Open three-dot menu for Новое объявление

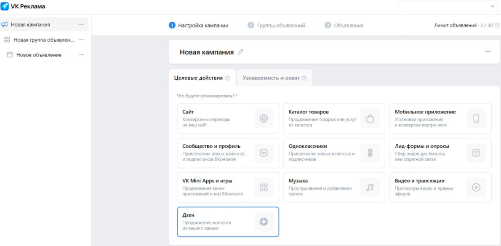(82, 55)
